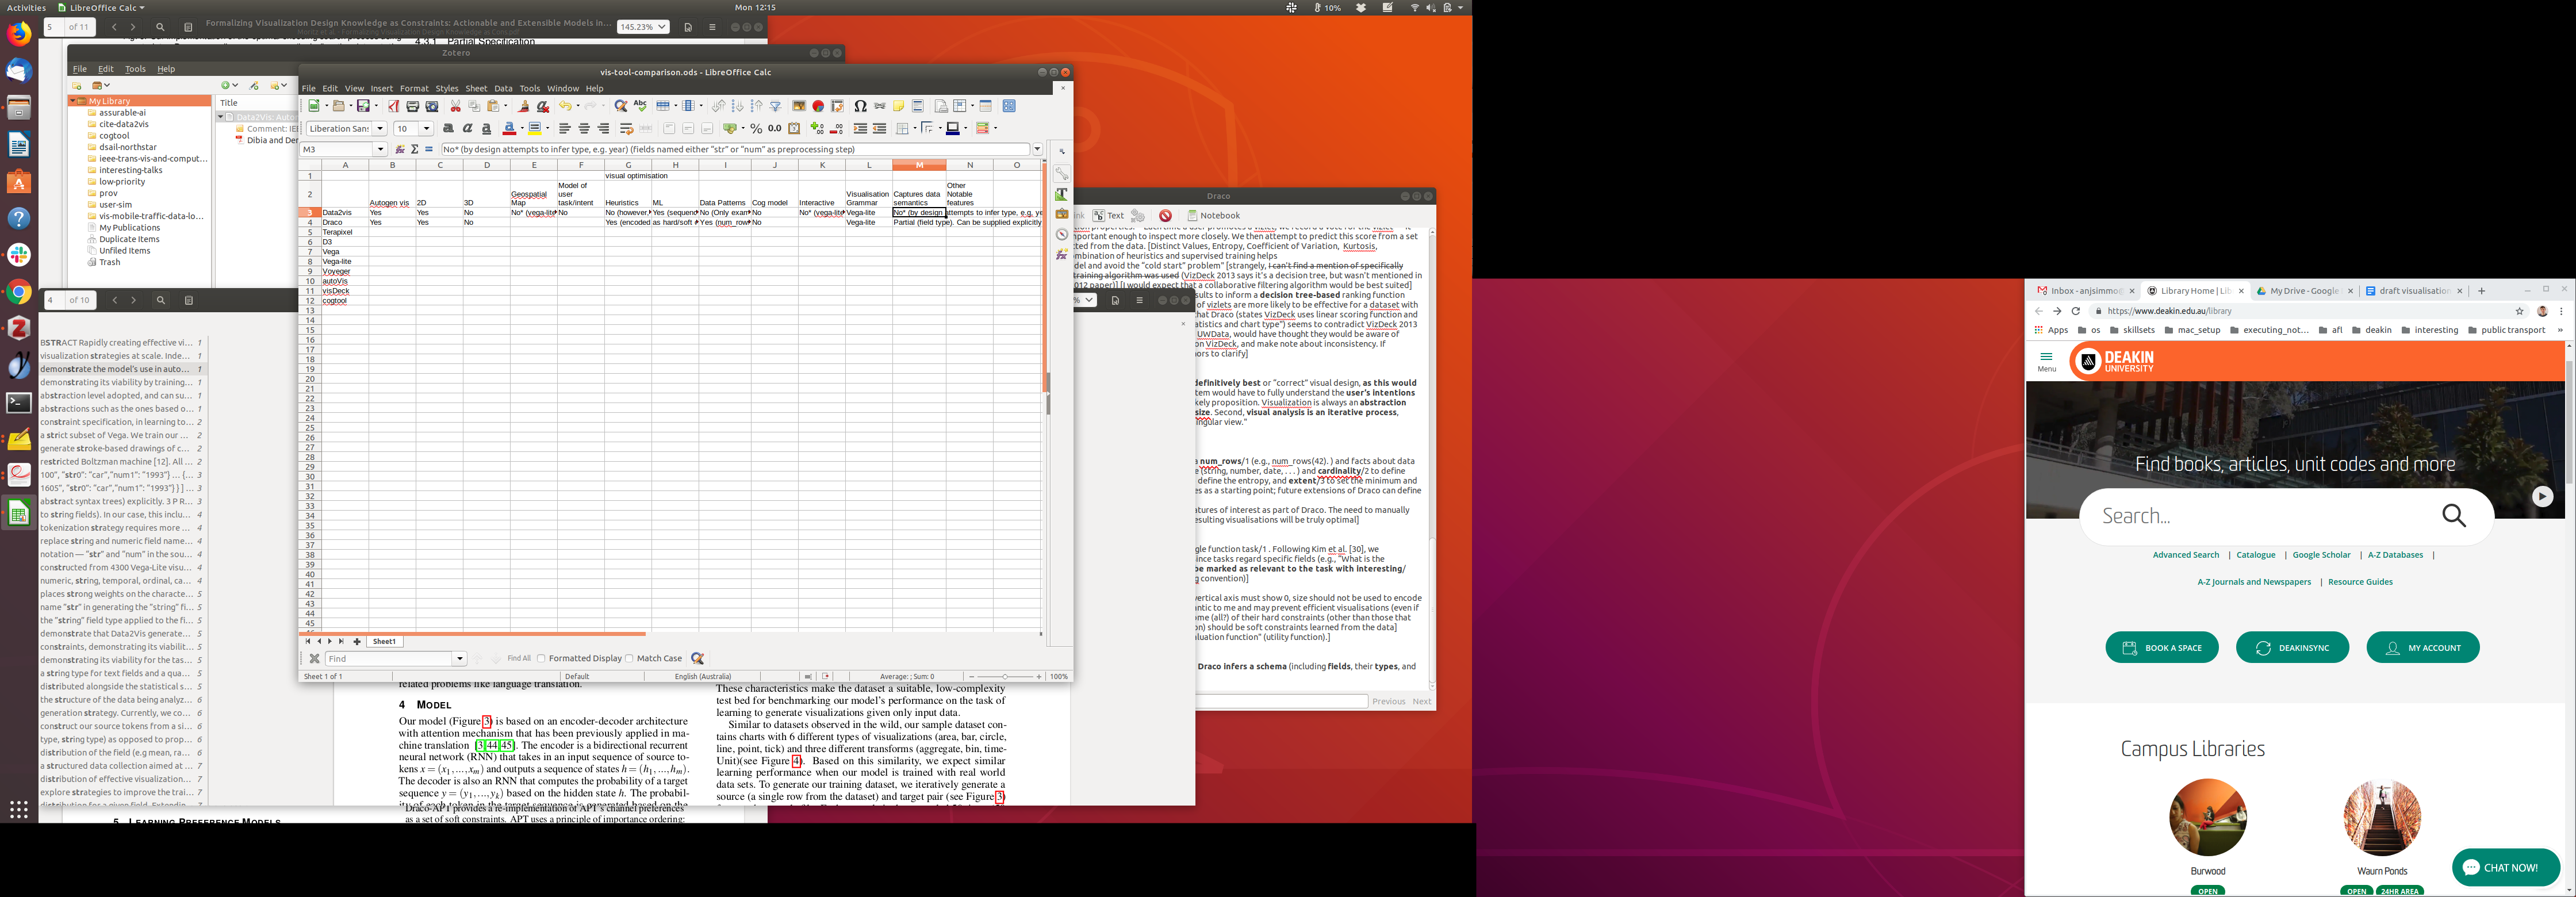
Task: Open the Google Scholar link
Action: pos(2321,555)
